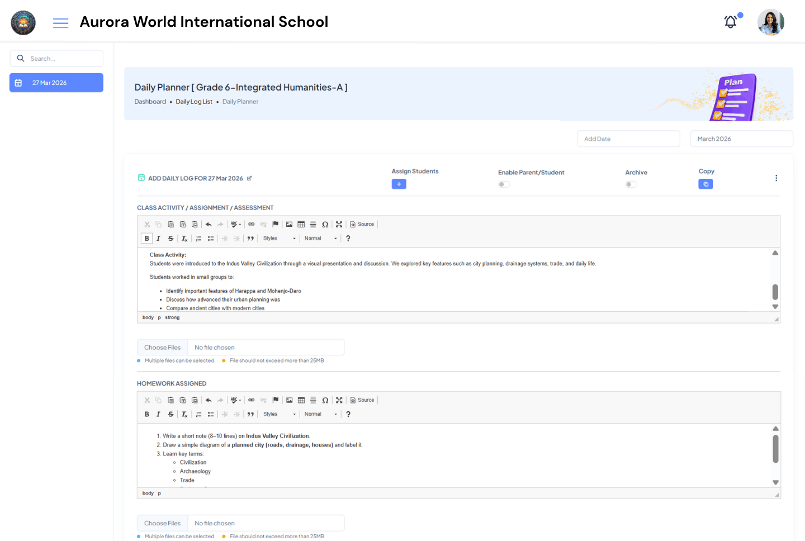
Task: Select the Insert Image icon in the first editor
Action: (x=289, y=224)
